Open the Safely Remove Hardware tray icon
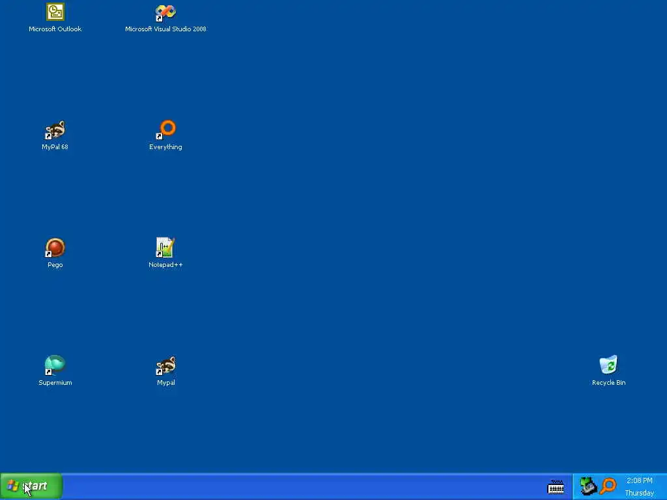Image resolution: width=667 pixels, height=500 pixels. coord(588,486)
